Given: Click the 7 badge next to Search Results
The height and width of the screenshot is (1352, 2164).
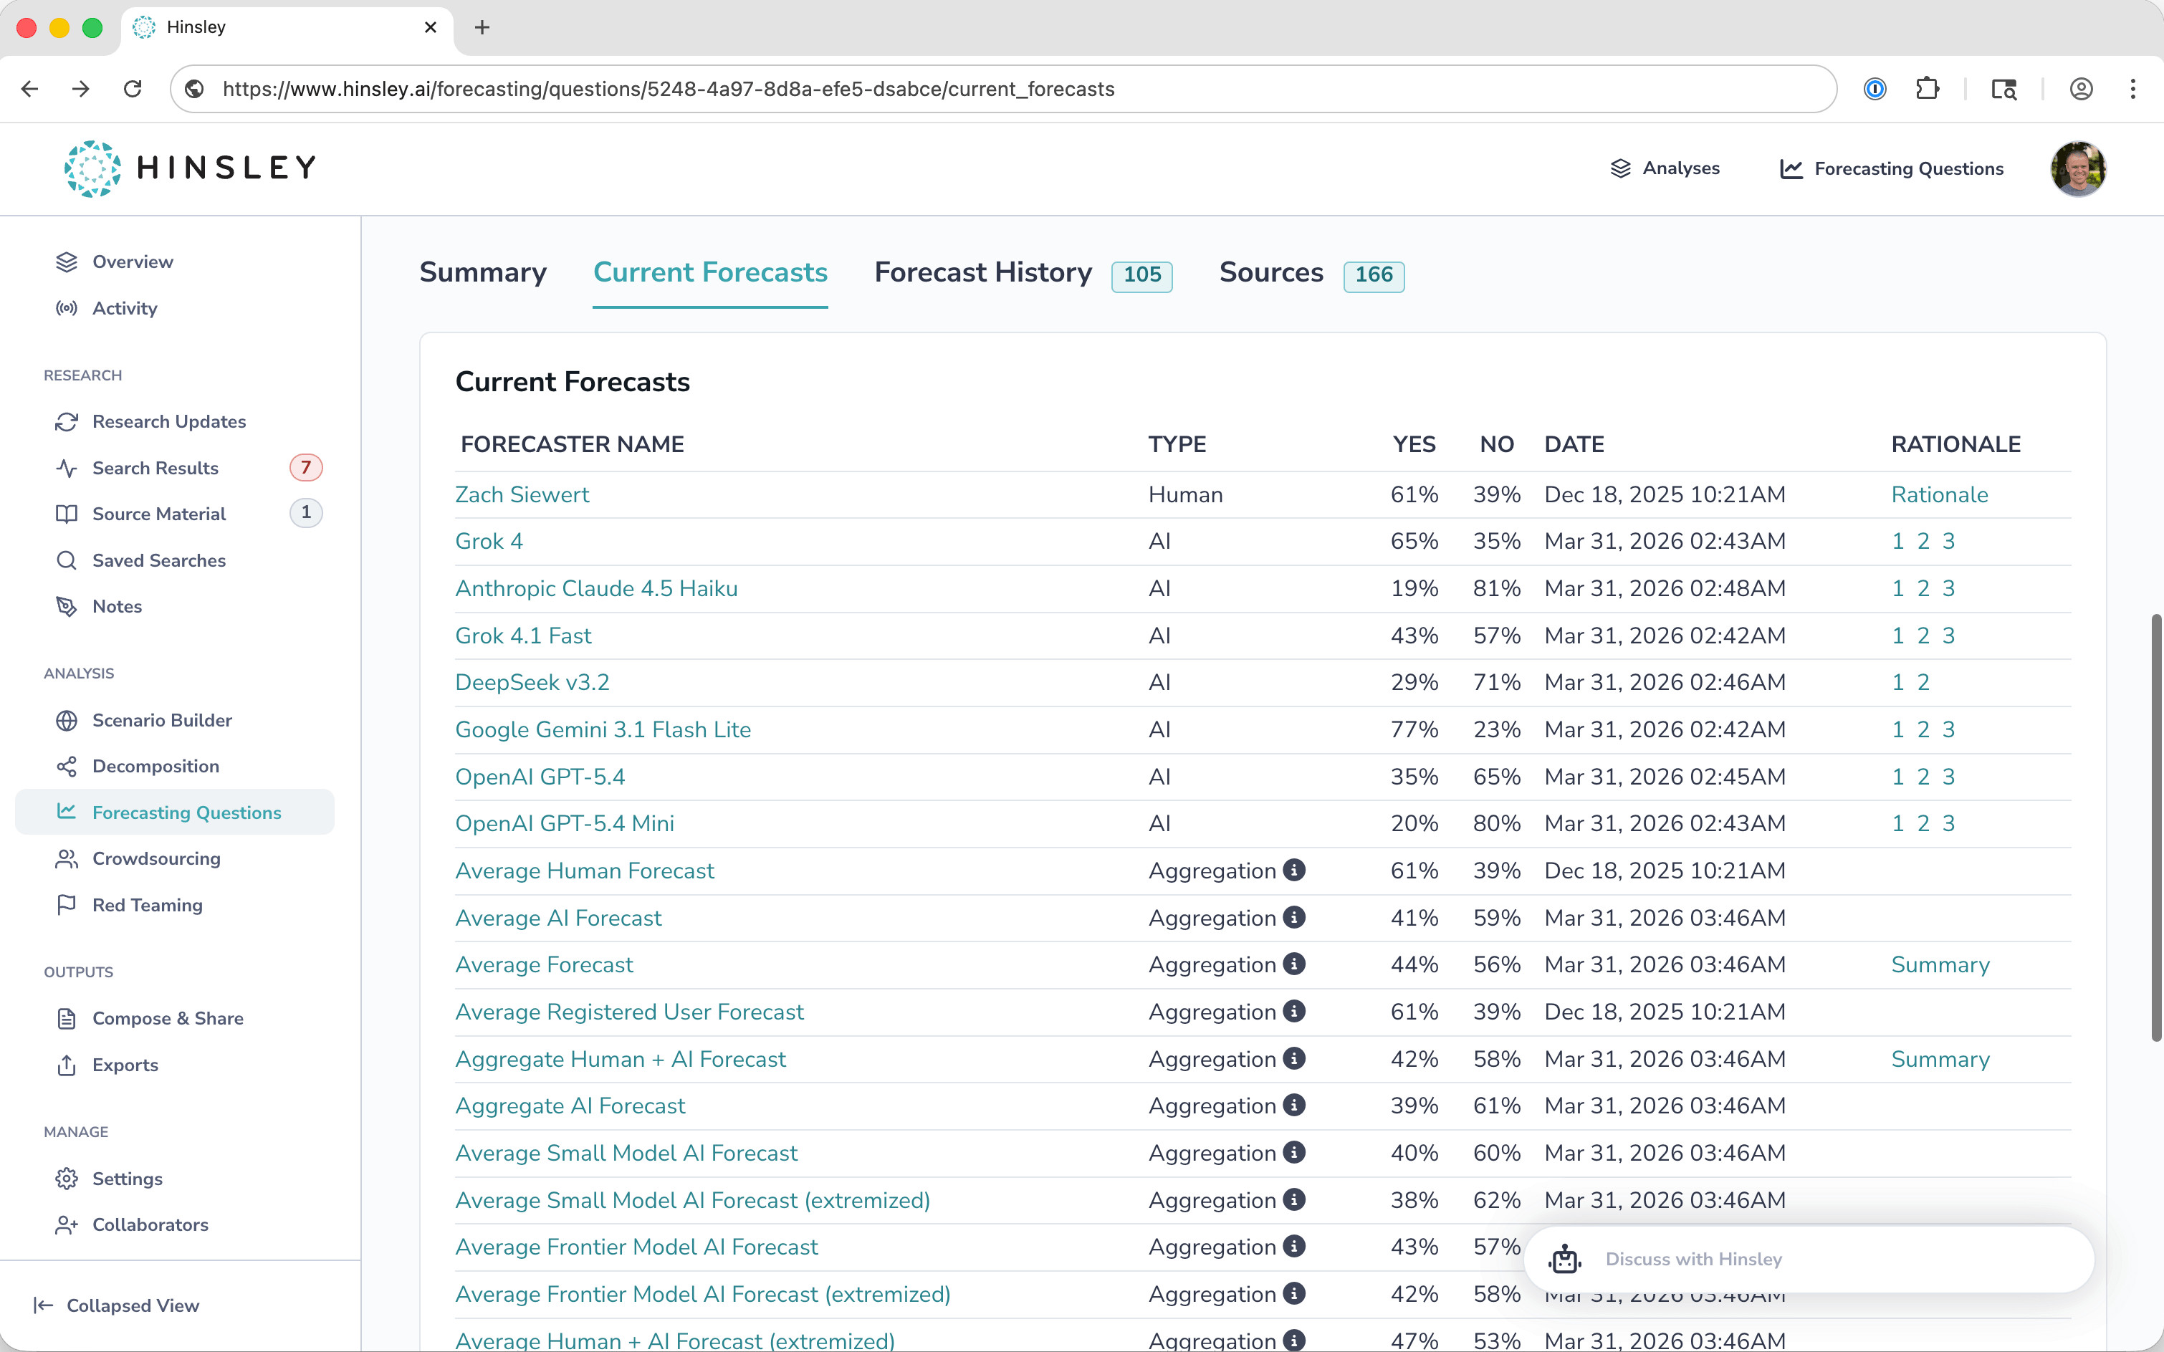Looking at the screenshot, I should [306, 466].
